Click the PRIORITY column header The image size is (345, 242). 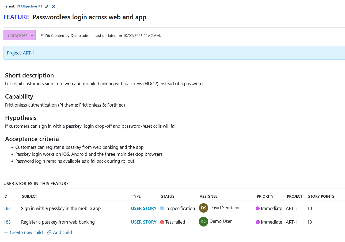coord(265,196)
